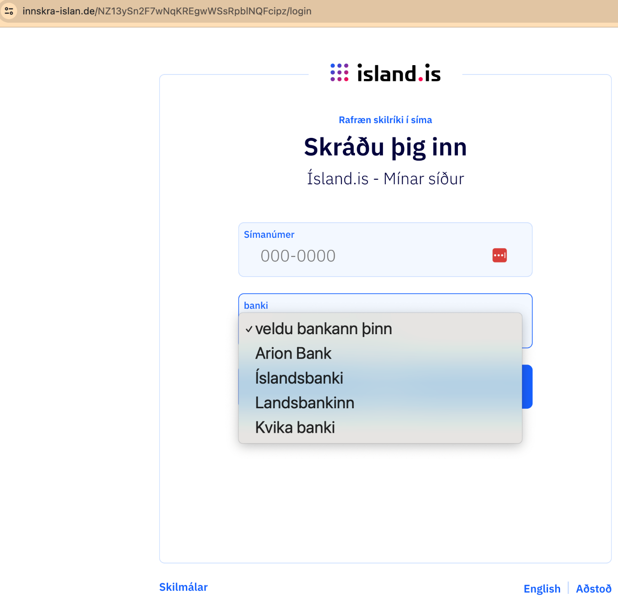This screenshot has width=618, height=597.
Task: Pick Landsbankinn from the dropdown
Action: pyautogui.click(x=305, y=403)
